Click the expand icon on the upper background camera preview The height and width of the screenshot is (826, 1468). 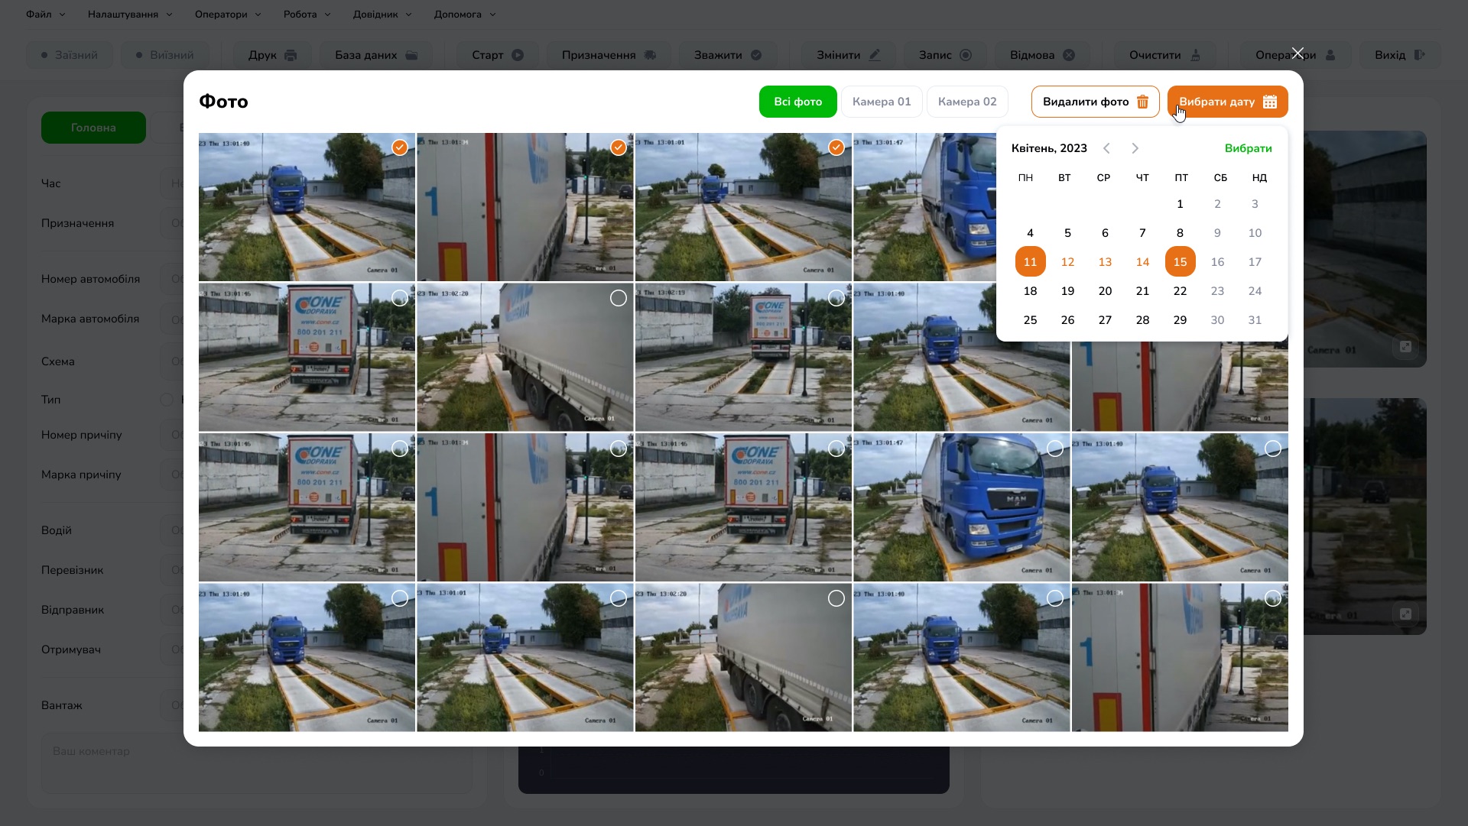coord(1405,347)
